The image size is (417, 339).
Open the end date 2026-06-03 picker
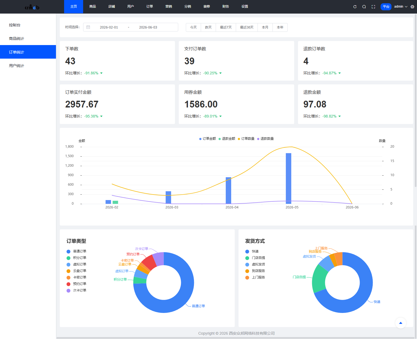tap(148, 27)
